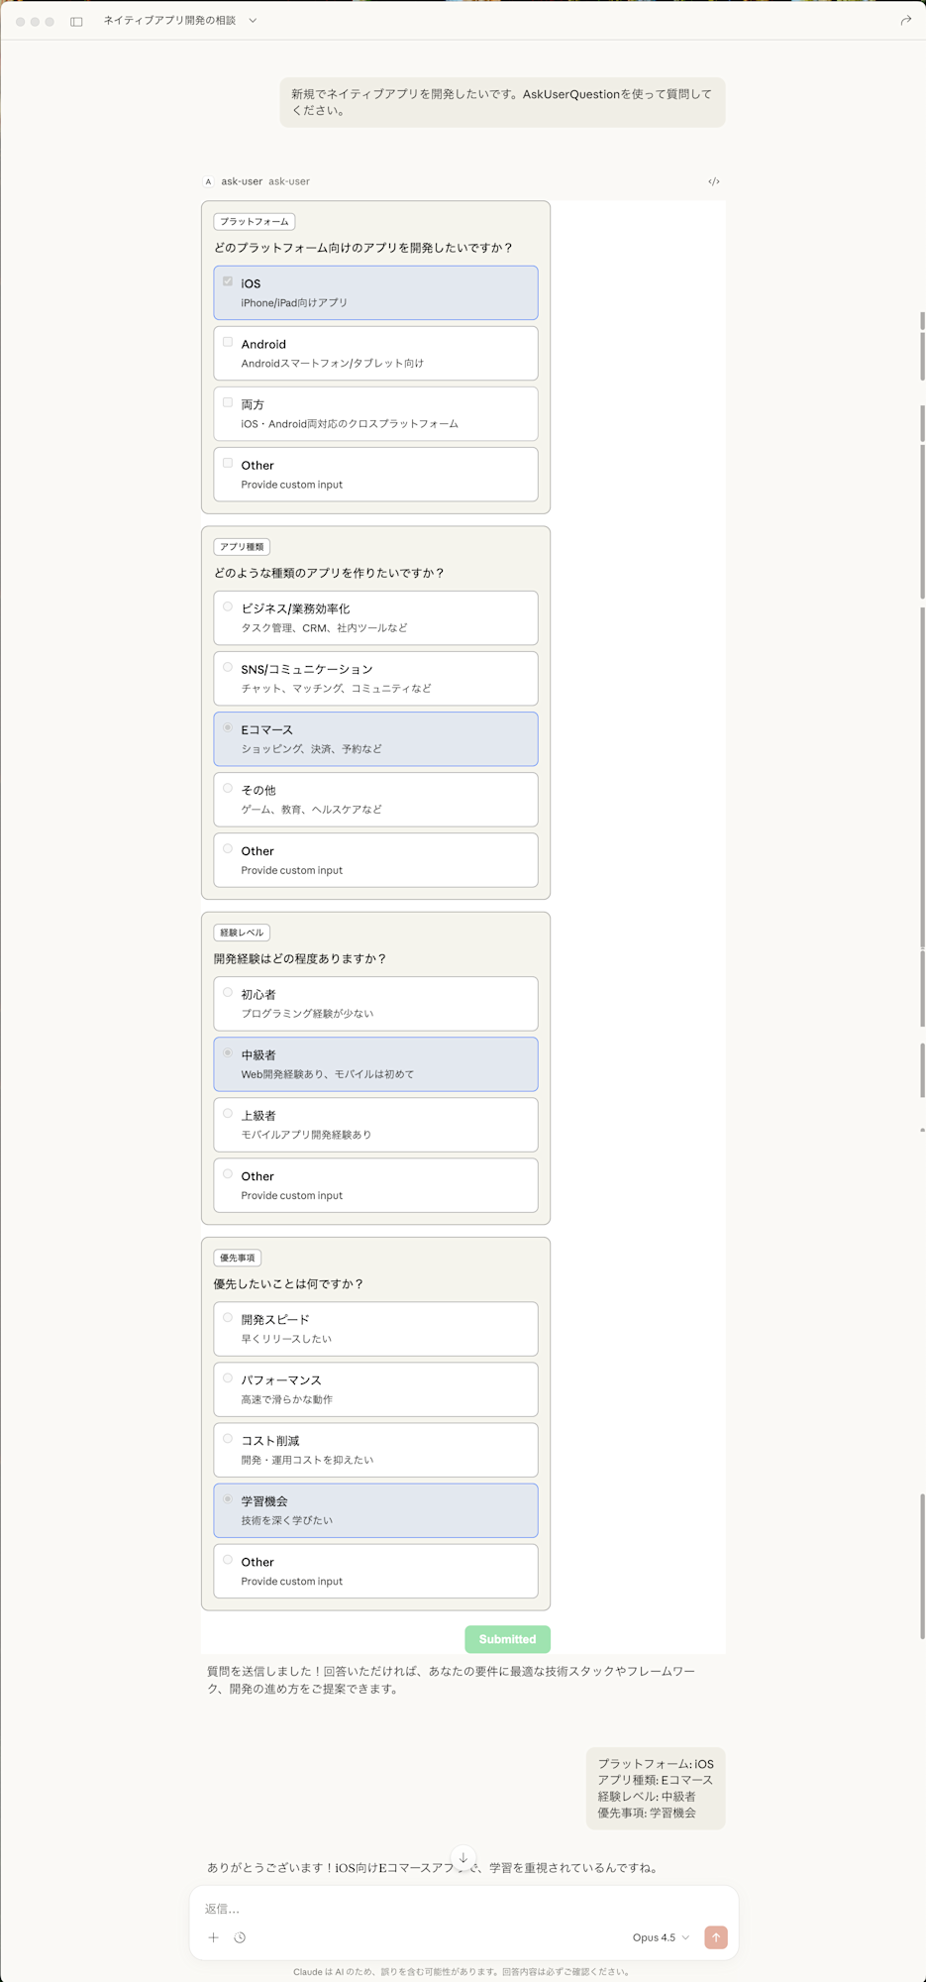926x1982 pixels.
Task: Click the share arrow icon
Action: [905, 21]
